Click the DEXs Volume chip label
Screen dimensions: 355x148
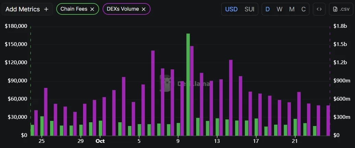point(123,9)
